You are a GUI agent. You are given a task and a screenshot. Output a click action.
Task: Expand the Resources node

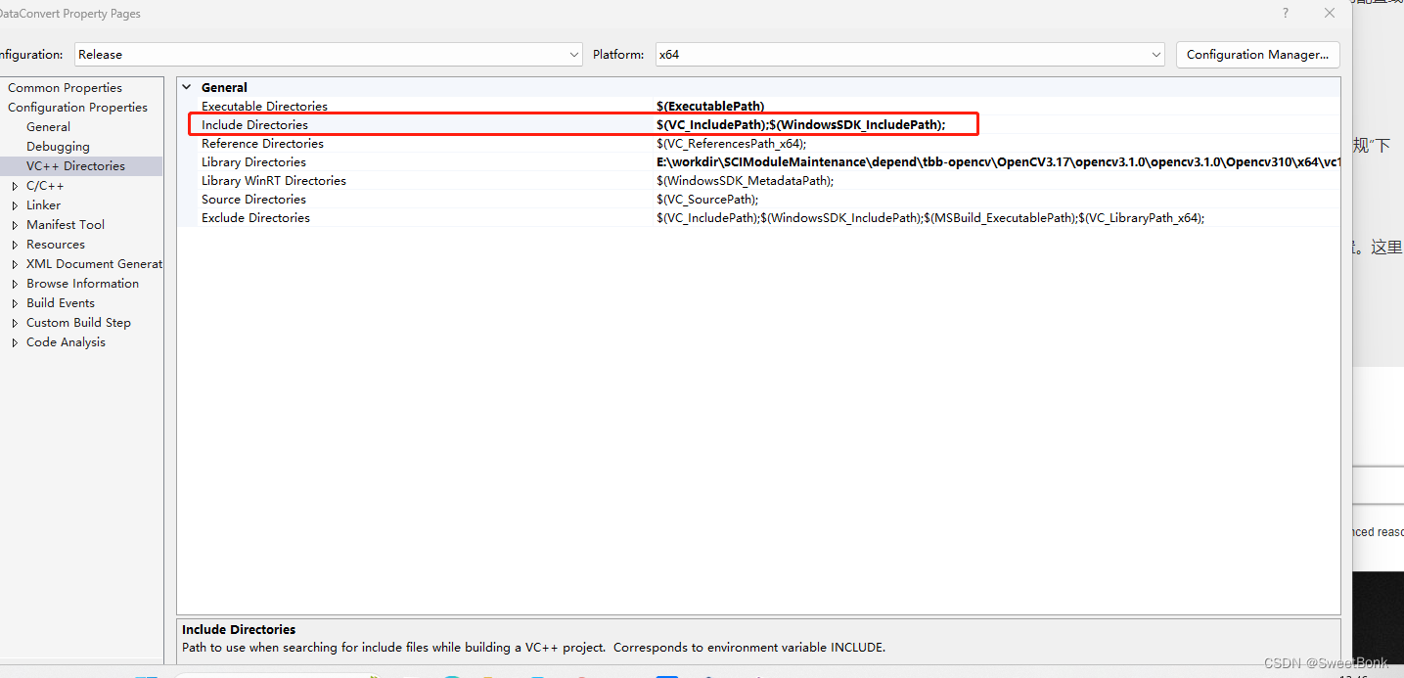coord(15,244)
